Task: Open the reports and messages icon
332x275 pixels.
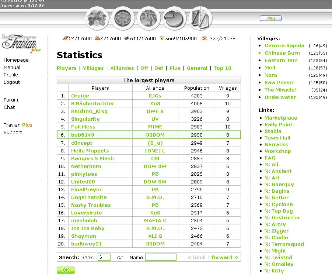Action: click(200, 18)
